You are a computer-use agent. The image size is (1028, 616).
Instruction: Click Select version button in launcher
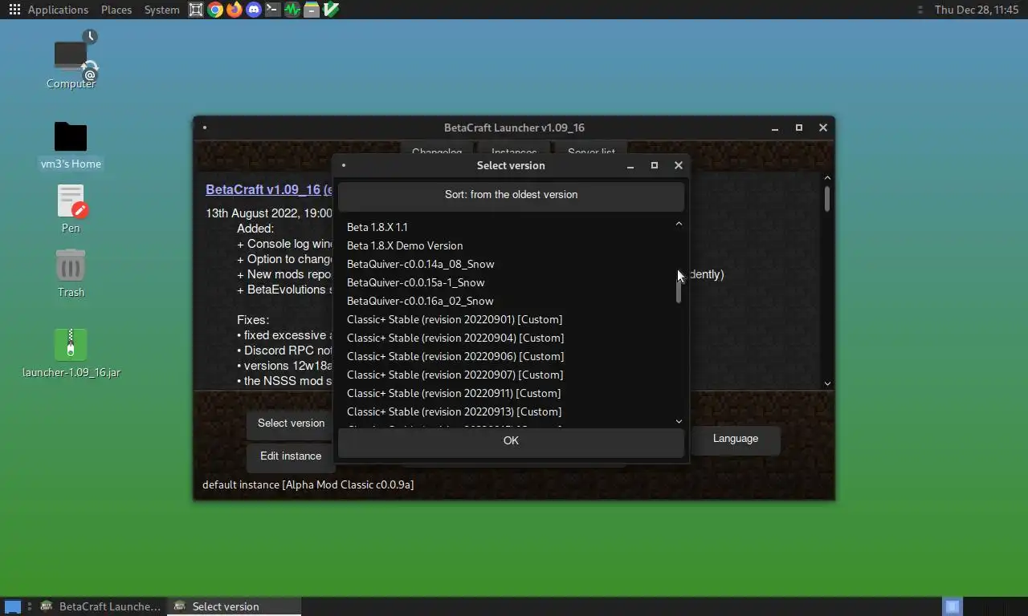coord(291,423)
